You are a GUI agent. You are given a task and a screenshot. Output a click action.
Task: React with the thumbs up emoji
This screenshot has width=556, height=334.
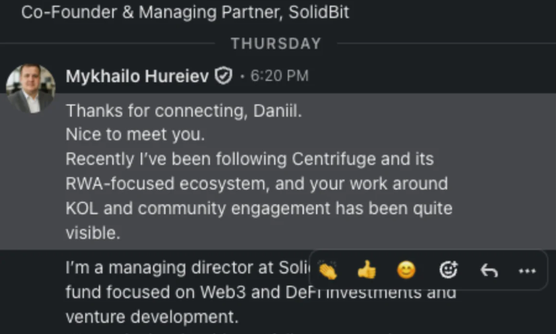tap(367, 270)
